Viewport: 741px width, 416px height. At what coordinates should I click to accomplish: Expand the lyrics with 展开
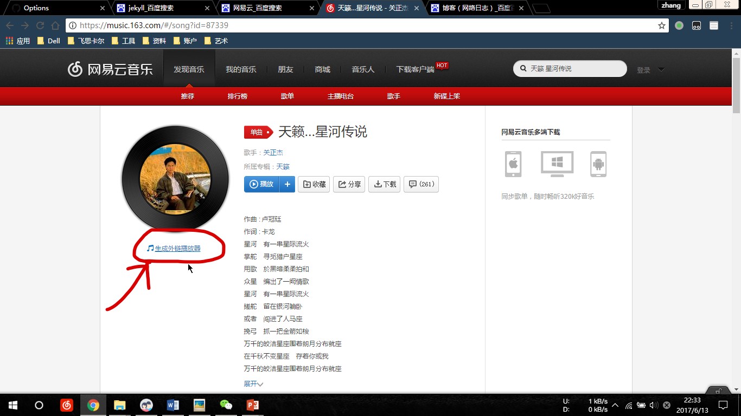tap(253, 383)
